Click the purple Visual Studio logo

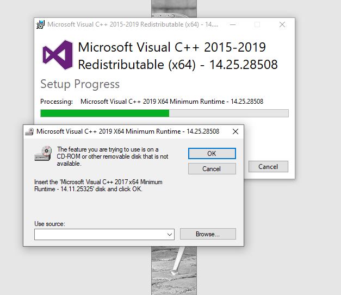pos(58,55)
